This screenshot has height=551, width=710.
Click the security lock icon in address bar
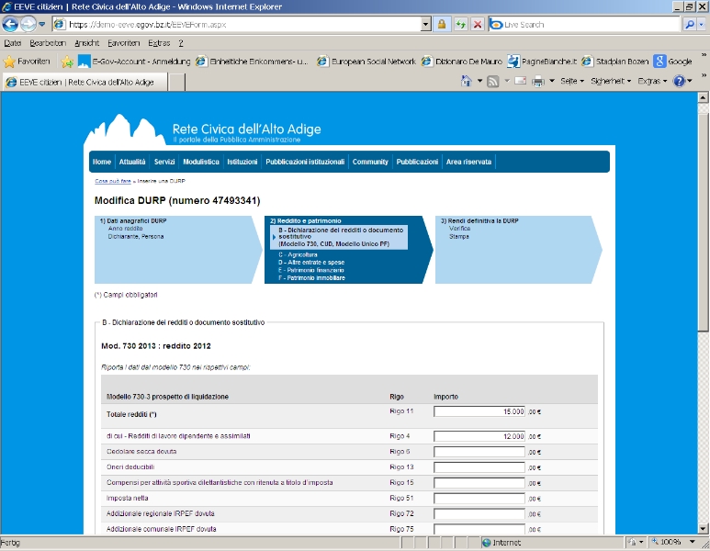click(x=442, y=24)
